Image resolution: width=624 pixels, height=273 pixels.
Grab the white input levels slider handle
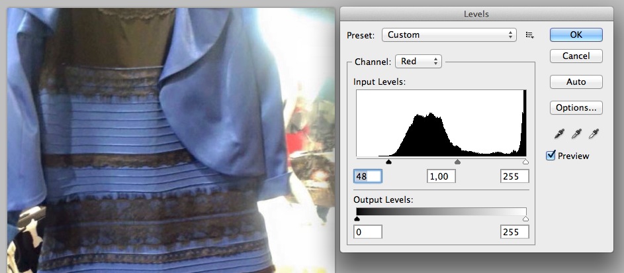(525, 162)
